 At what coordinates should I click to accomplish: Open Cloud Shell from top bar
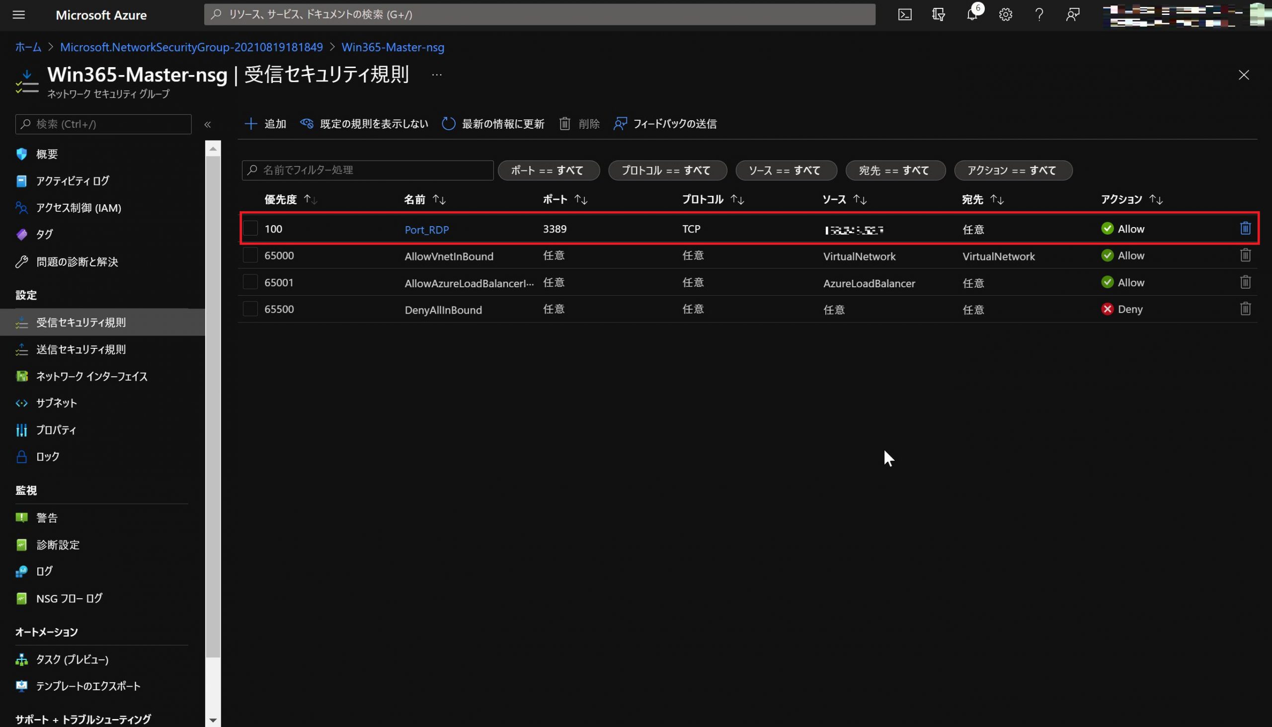point(905,14)
